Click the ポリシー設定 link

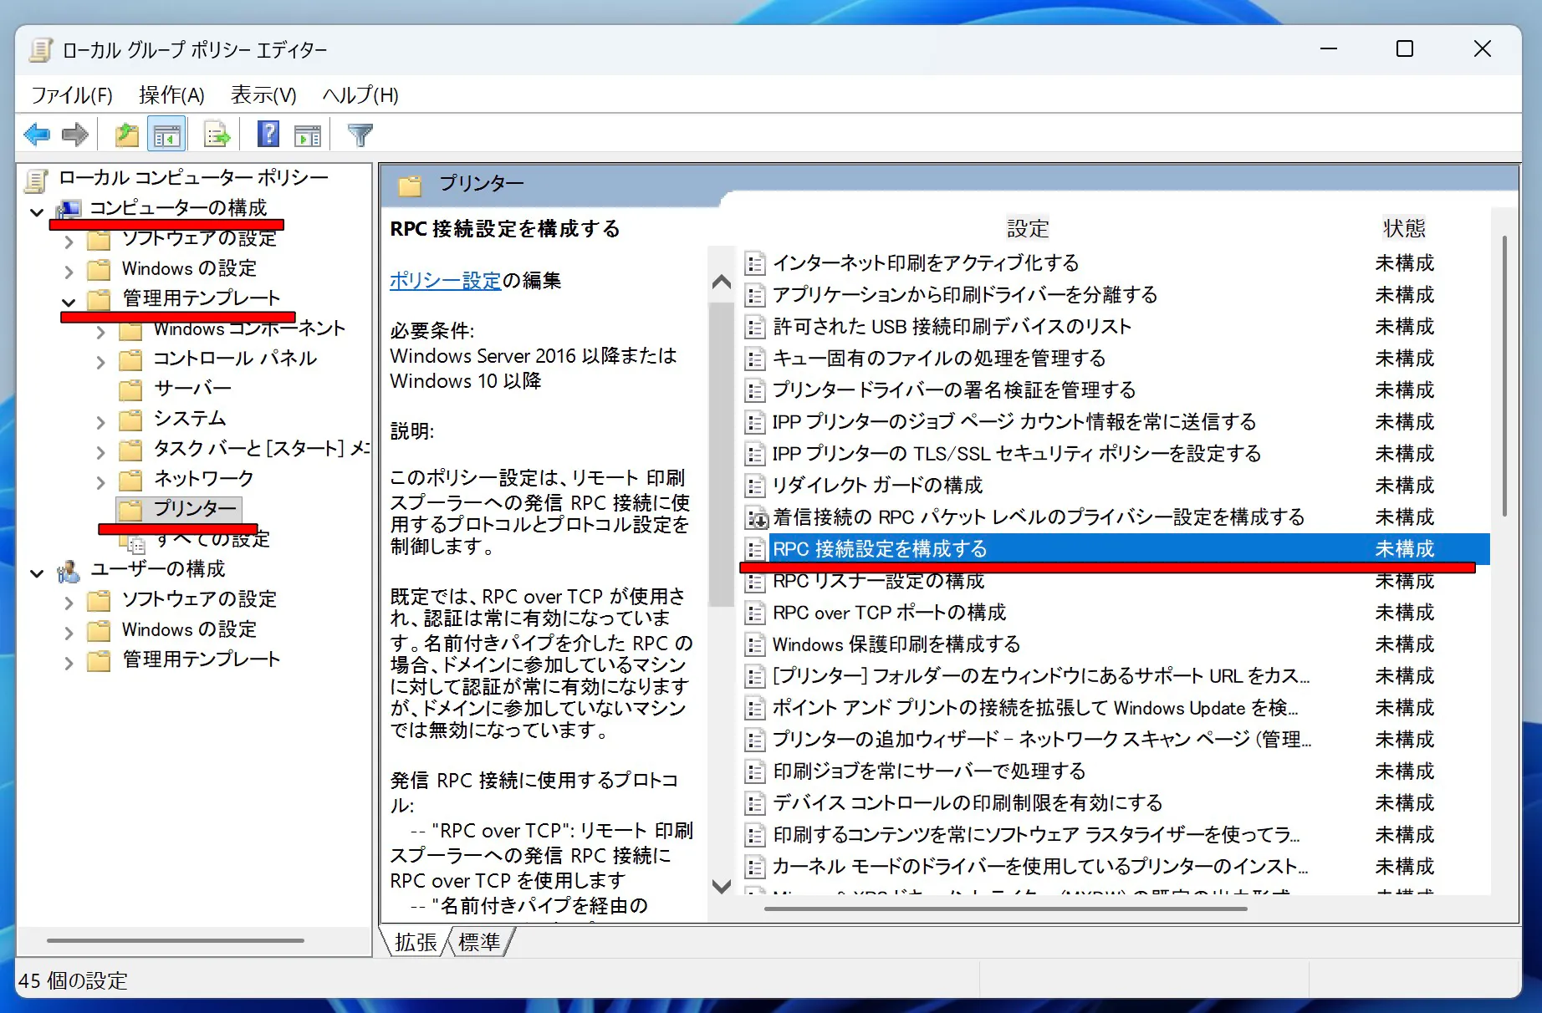tap(445, 281)
